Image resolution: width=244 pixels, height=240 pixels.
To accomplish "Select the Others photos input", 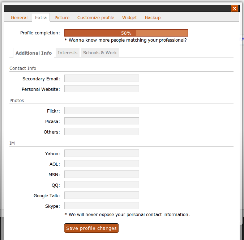I will (102, 132).
